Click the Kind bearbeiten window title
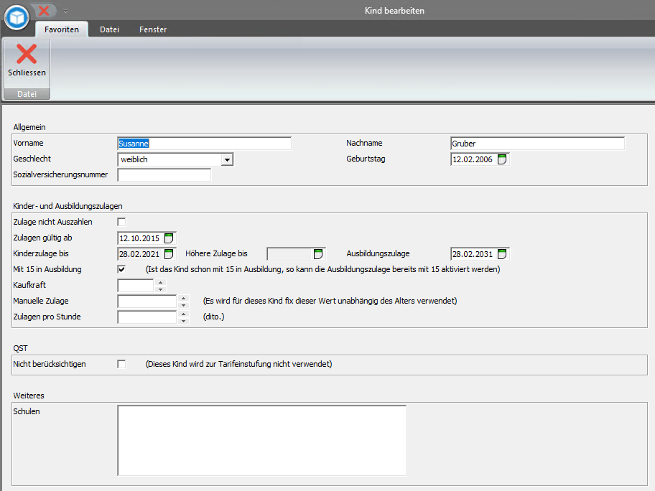This screenshot has width=655, height=491. click(394, 11)
